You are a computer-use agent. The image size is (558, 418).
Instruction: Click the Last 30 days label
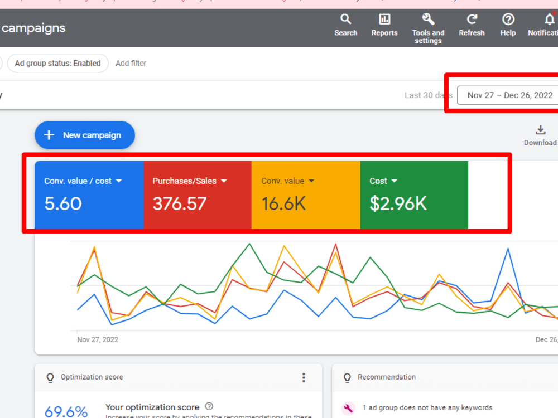point(428,95)
